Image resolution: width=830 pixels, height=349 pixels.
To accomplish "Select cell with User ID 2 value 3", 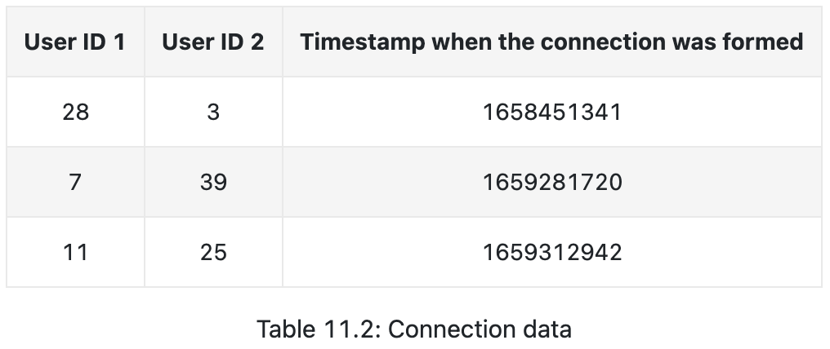I will 213,112.
